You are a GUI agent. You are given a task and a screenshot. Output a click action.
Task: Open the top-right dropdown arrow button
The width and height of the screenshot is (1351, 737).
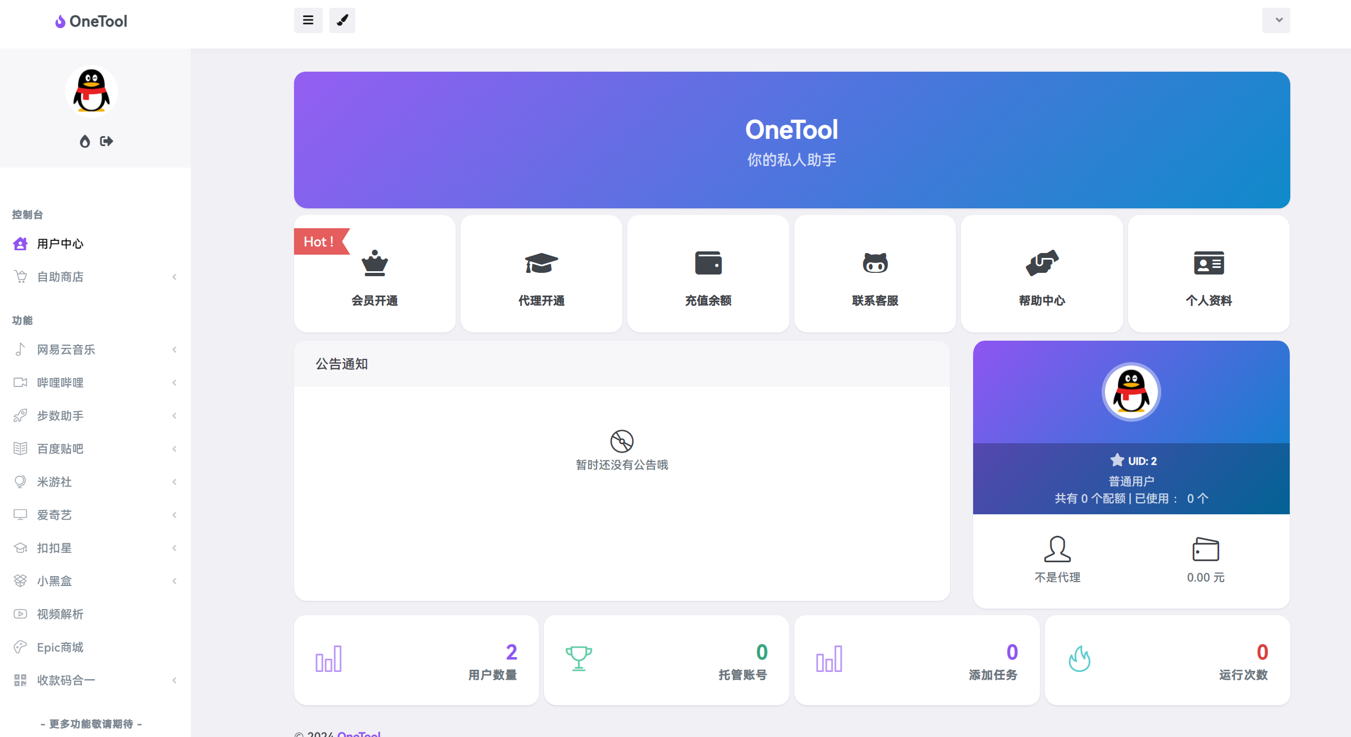click(x=1276, y=20)
